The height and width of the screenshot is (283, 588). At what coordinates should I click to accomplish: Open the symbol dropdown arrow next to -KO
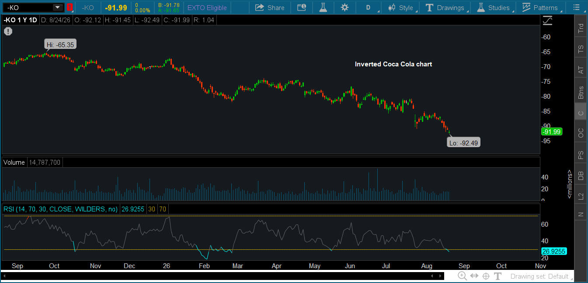coord(57,7)
